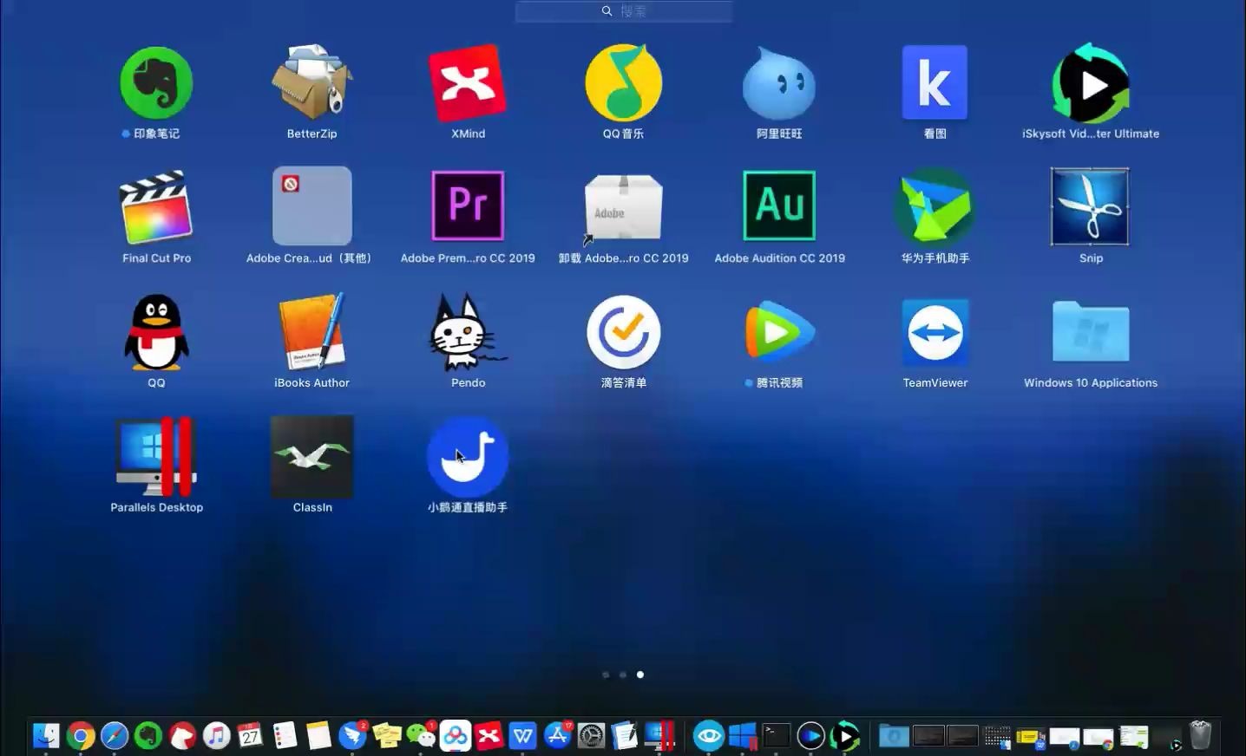Launch XMind from Launchpad
Viewport: 1246px width, 756px height.
coord(468,82)
